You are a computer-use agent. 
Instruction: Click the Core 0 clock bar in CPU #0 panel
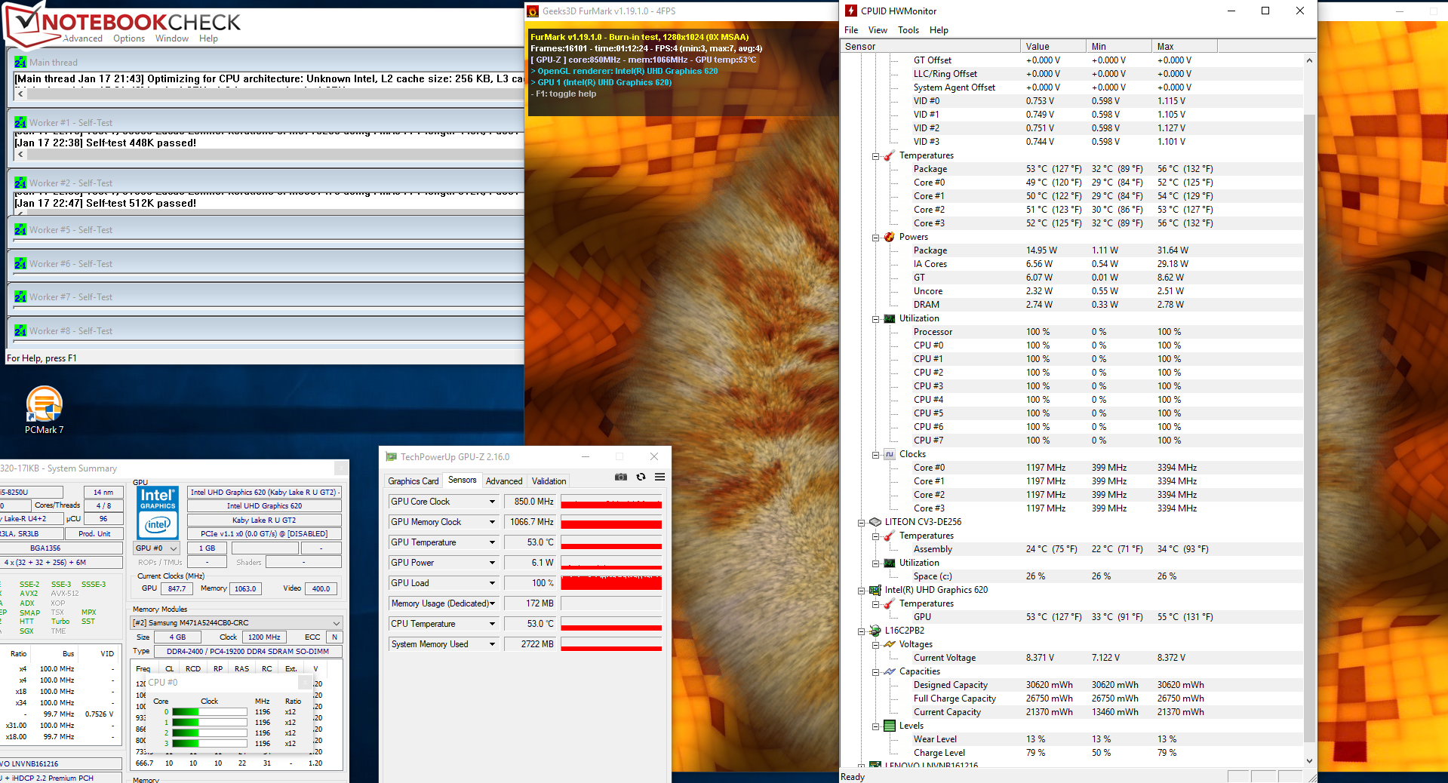coord(209,712)
